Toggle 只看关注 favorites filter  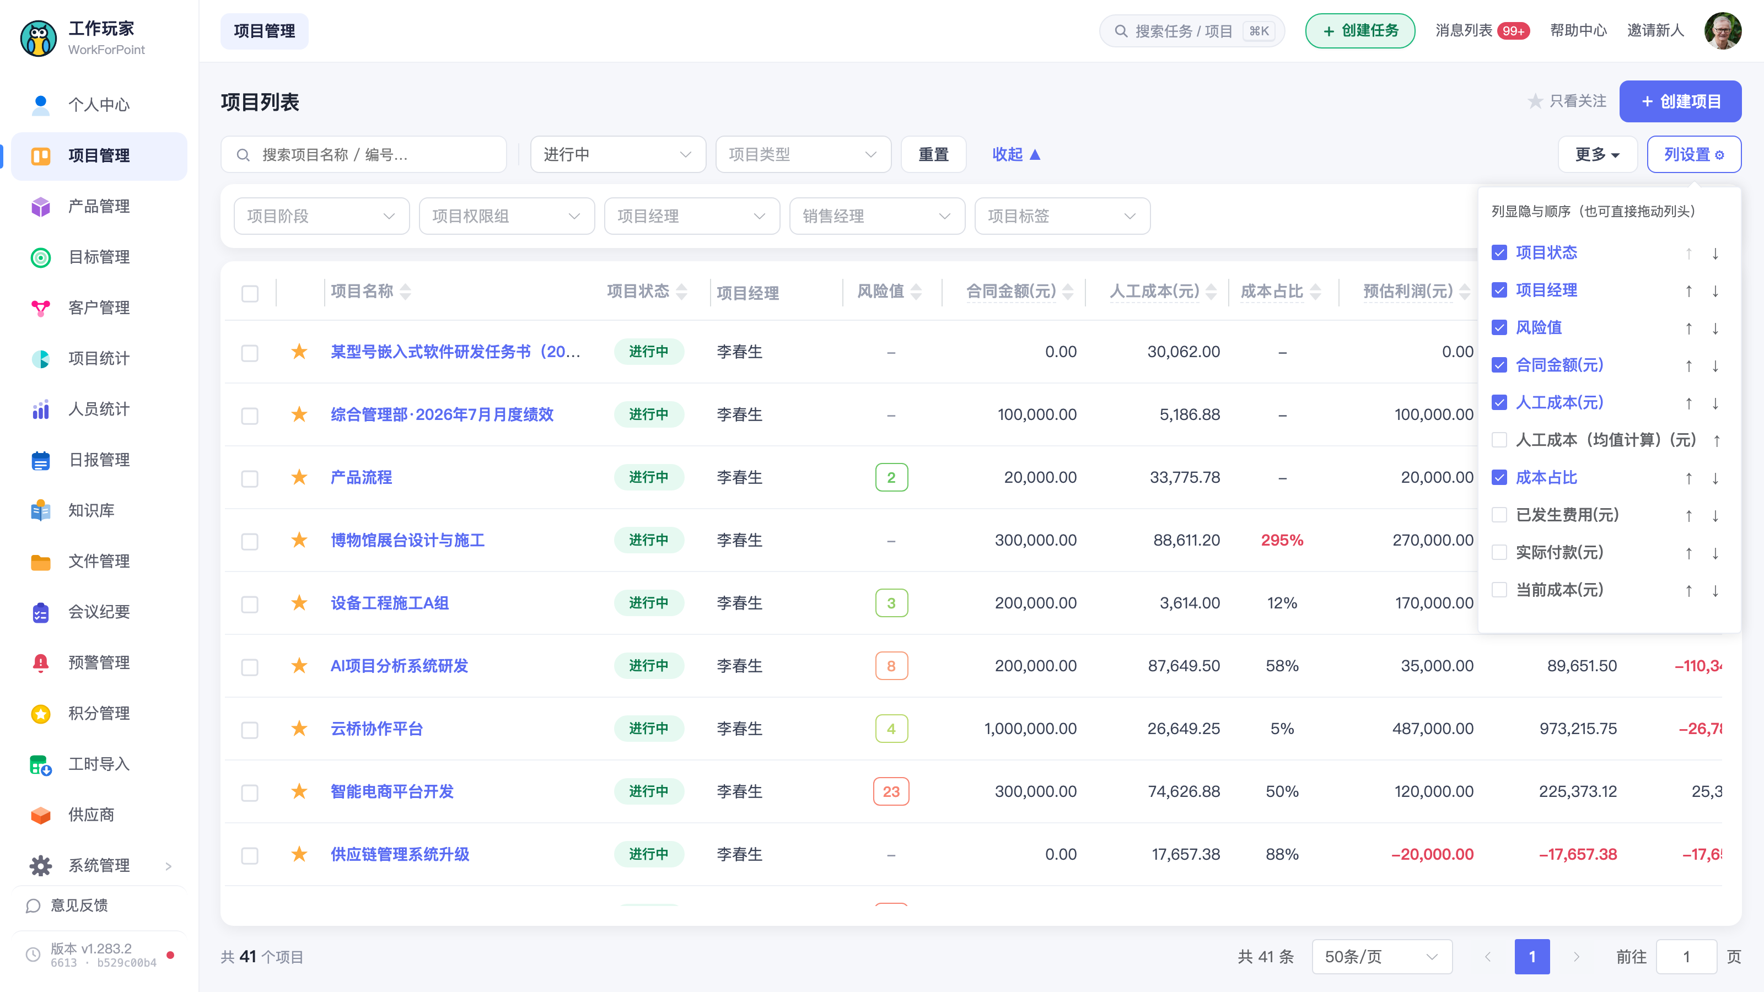coord(1567,101)
